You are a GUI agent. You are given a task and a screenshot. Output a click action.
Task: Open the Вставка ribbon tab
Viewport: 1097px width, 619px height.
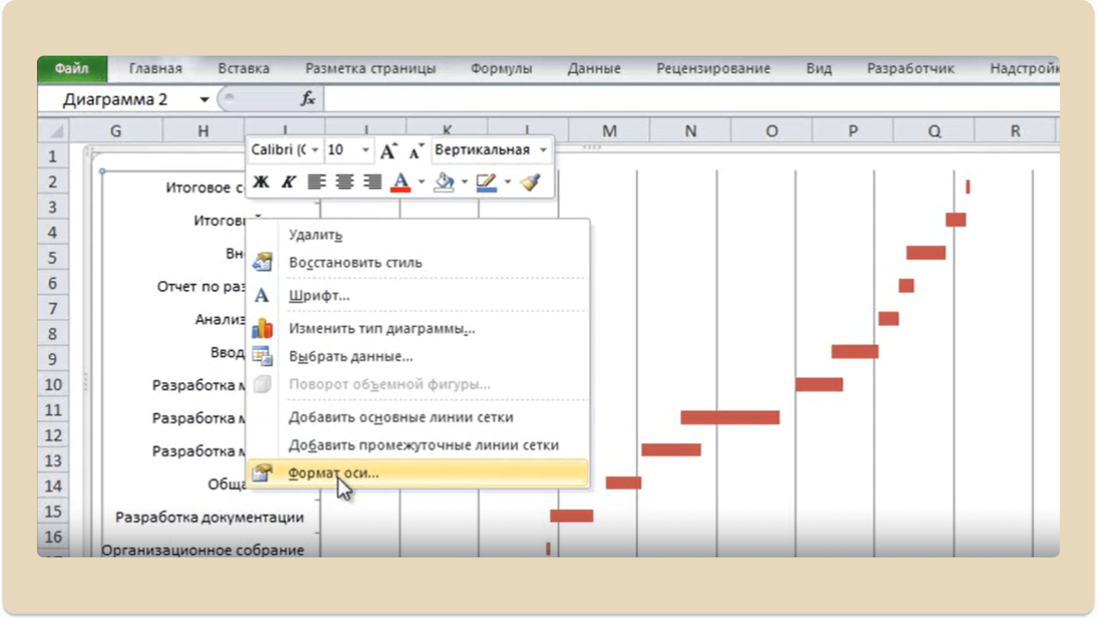click(244, 69)
